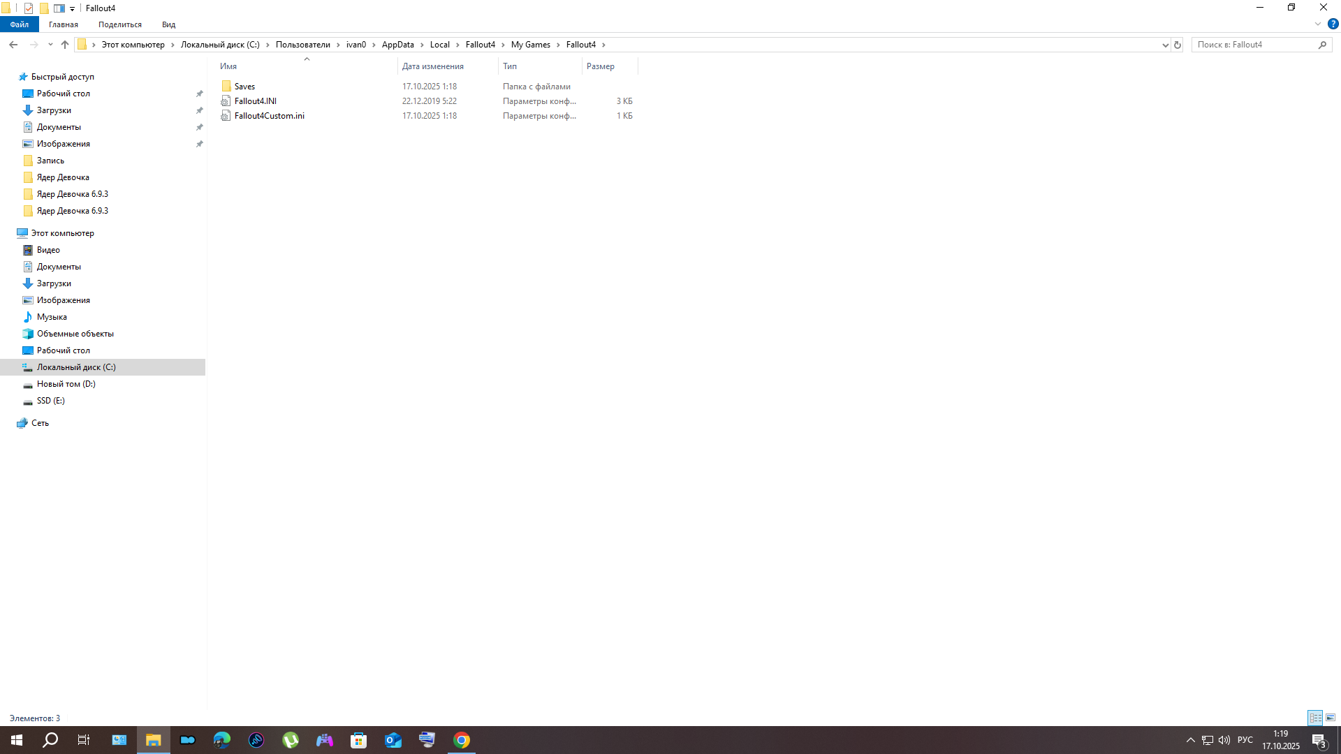
Task: Open the chevron after Local breadcrumb
Action: click(x=457, y=45)
